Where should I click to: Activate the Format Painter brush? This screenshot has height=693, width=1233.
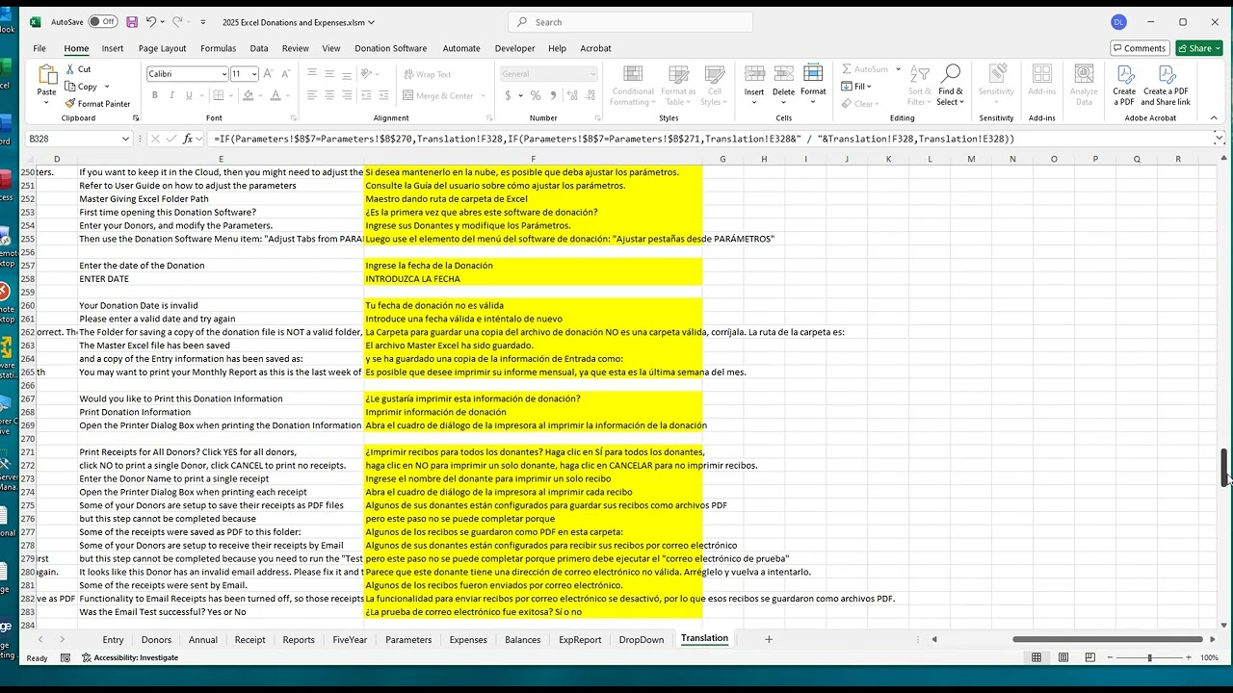pyautogui.click(x=70, y=104)
